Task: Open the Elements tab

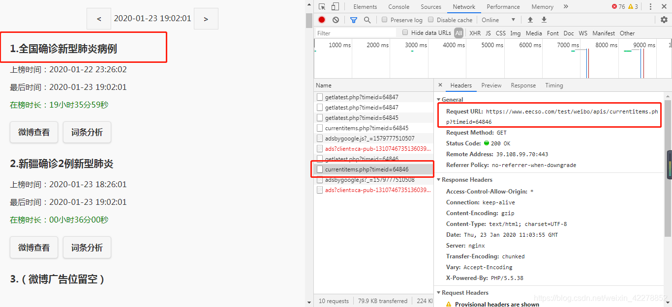Action: pyautogui.click(x=365, y=6)
